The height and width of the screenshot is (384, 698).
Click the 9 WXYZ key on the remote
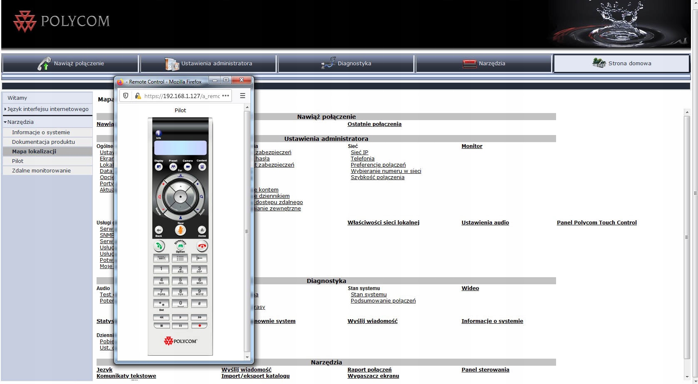point(199,292)
